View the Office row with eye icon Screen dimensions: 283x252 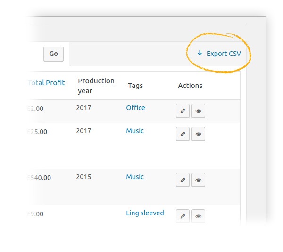pyautogui.click(x=198, y=111)
